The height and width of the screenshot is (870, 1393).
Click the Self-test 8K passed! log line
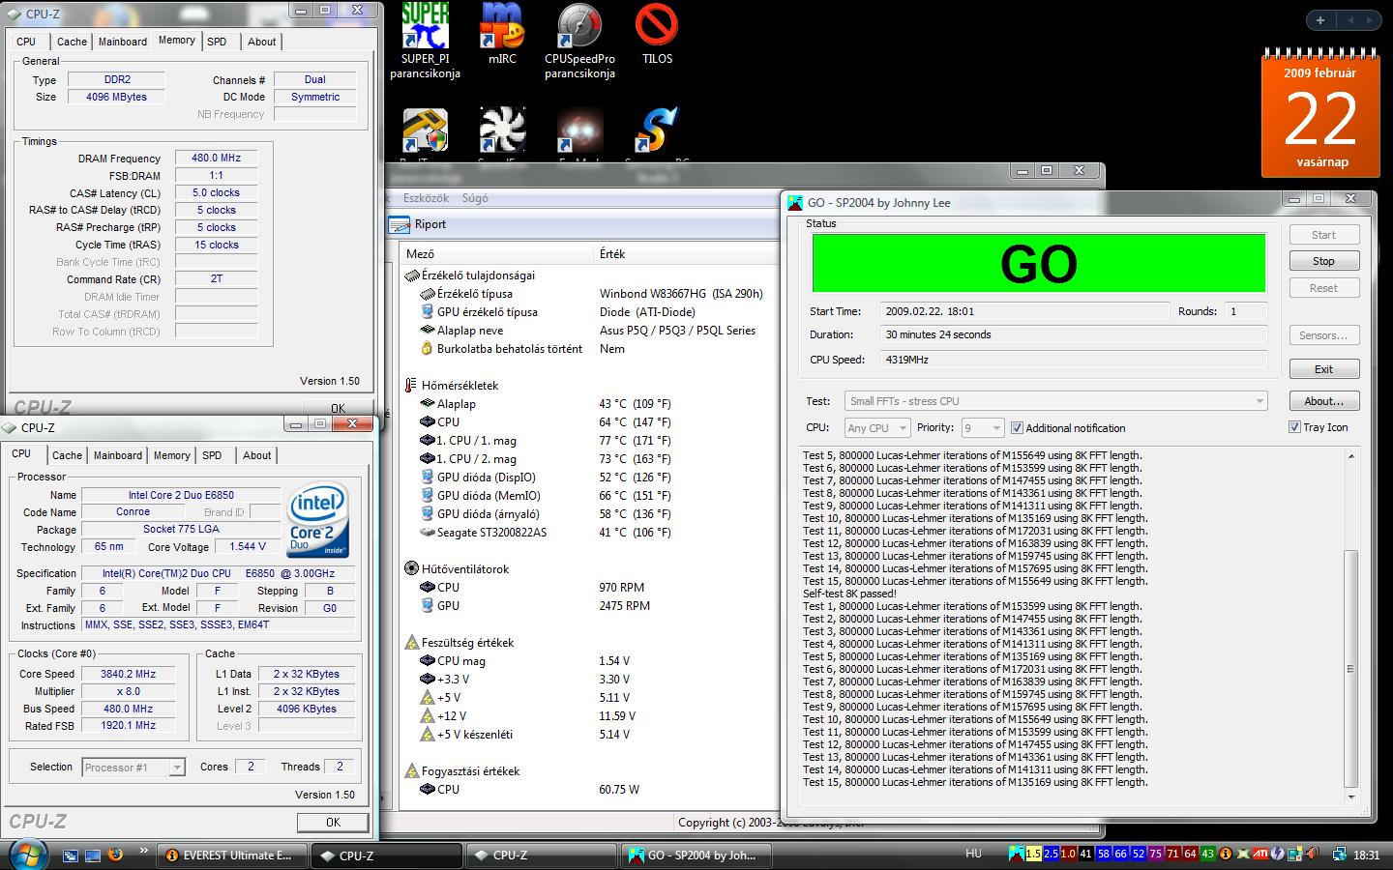tap(849, 594)
